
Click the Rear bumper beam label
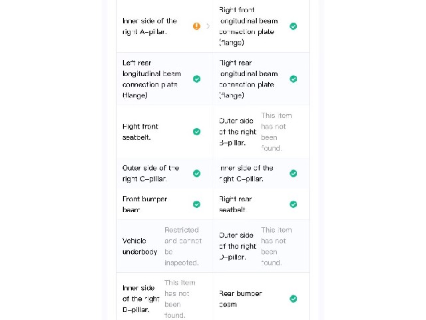(x=240, y=299)
